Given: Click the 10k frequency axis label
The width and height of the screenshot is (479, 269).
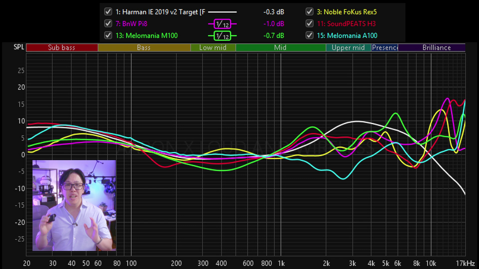Looking at the screenshot, I should point(431,263).
